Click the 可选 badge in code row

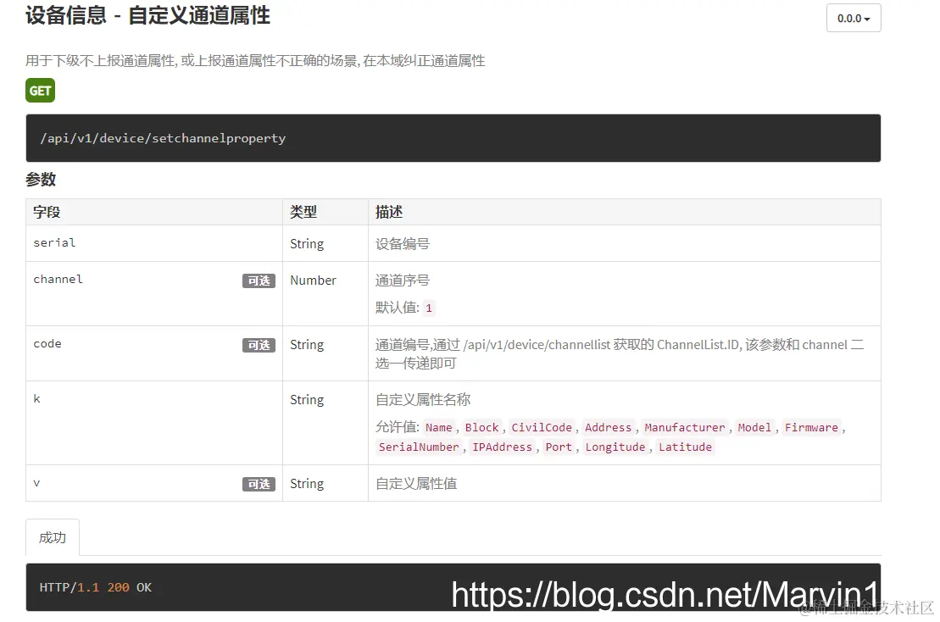[x=259, y=345]
